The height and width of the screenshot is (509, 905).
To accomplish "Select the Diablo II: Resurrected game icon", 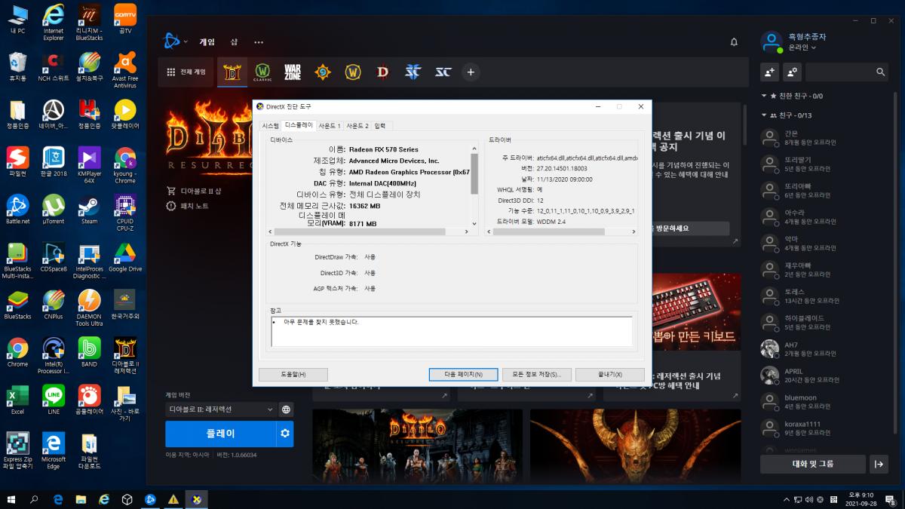I will pos(232,72).
